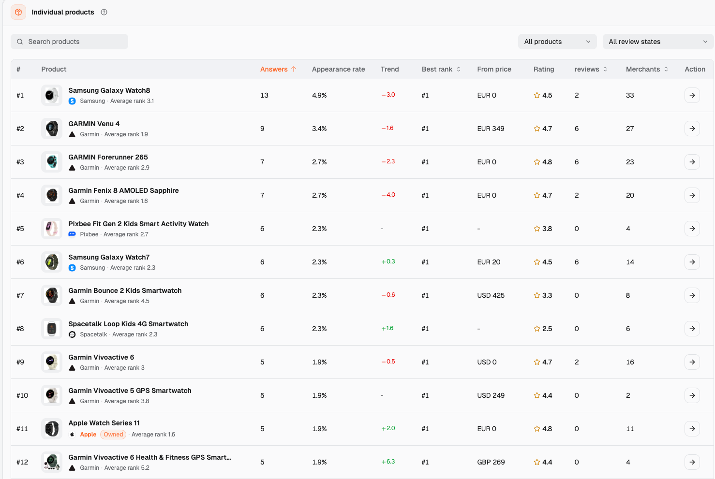Open the Spacetalk Loop Kids 4G Smartwatch name
Screen dimensions: 715x479
(129, 324)
